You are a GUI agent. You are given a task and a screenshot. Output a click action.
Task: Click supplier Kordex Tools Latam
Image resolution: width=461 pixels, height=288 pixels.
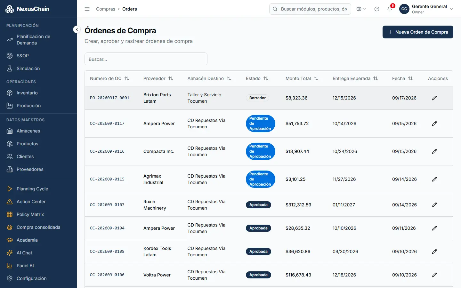(x=157, y=252)
